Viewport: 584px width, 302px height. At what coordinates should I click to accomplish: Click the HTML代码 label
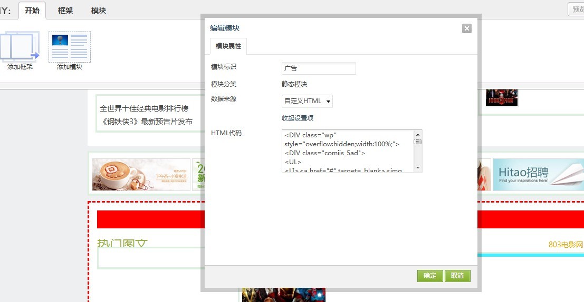226,133
